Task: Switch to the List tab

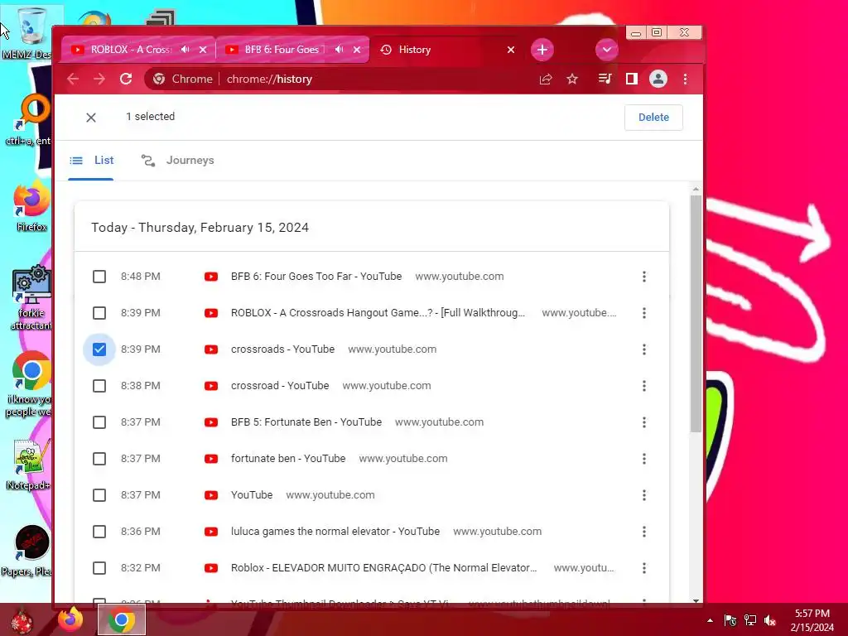Action: (x=91, y=161)
